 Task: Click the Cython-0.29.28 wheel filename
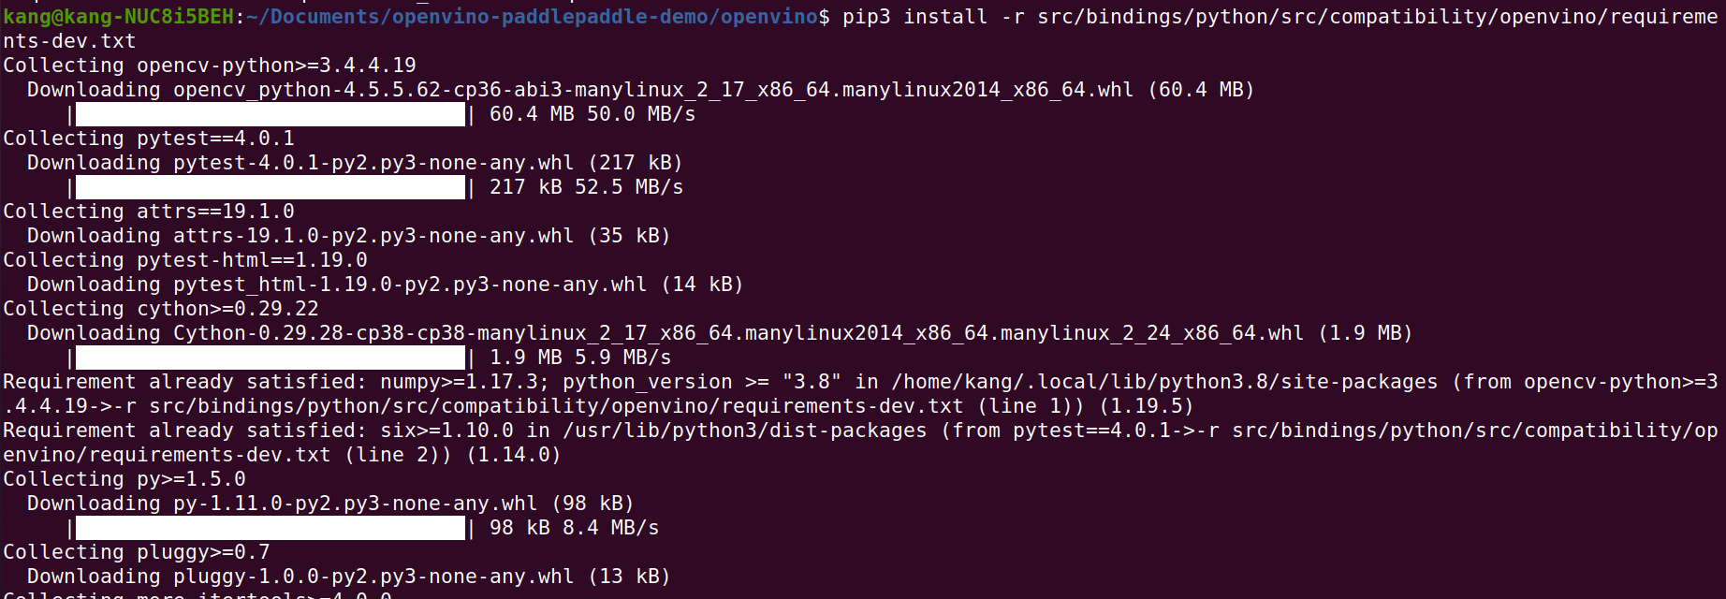point(739,333)
